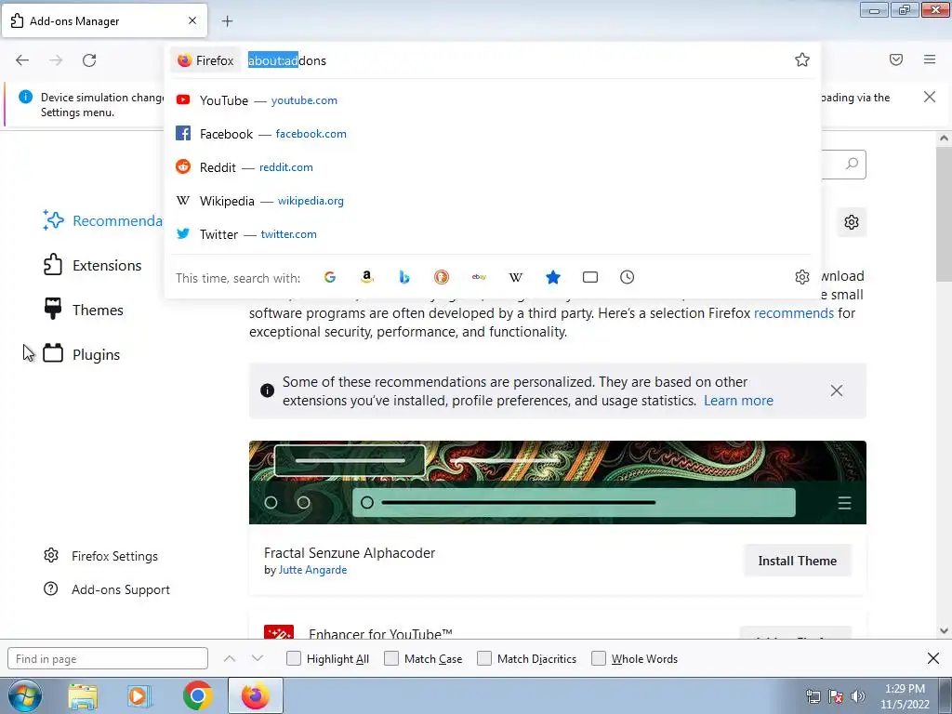
Task: Search bookmarks using the star icon
Action: tap(553, 277)
